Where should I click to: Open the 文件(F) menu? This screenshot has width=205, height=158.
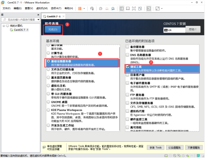coord(6,9)
